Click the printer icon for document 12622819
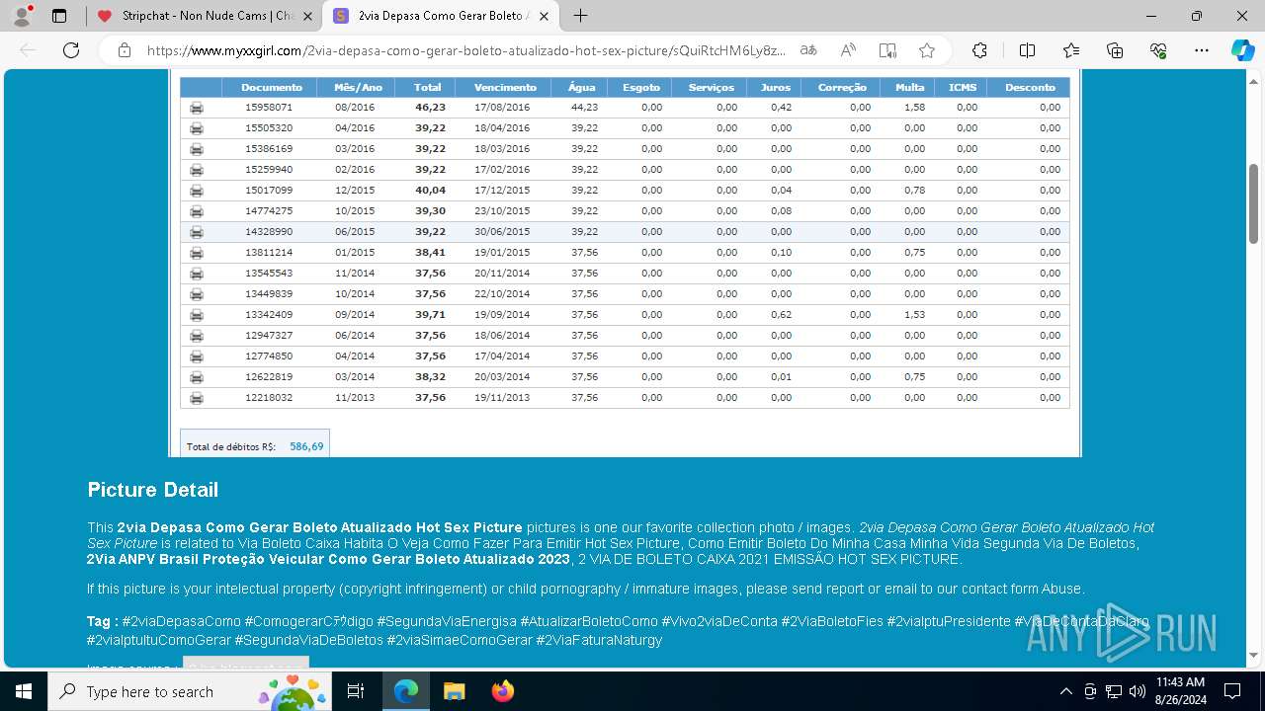Viewport: 1265px width, 711px height. point(197,377)
